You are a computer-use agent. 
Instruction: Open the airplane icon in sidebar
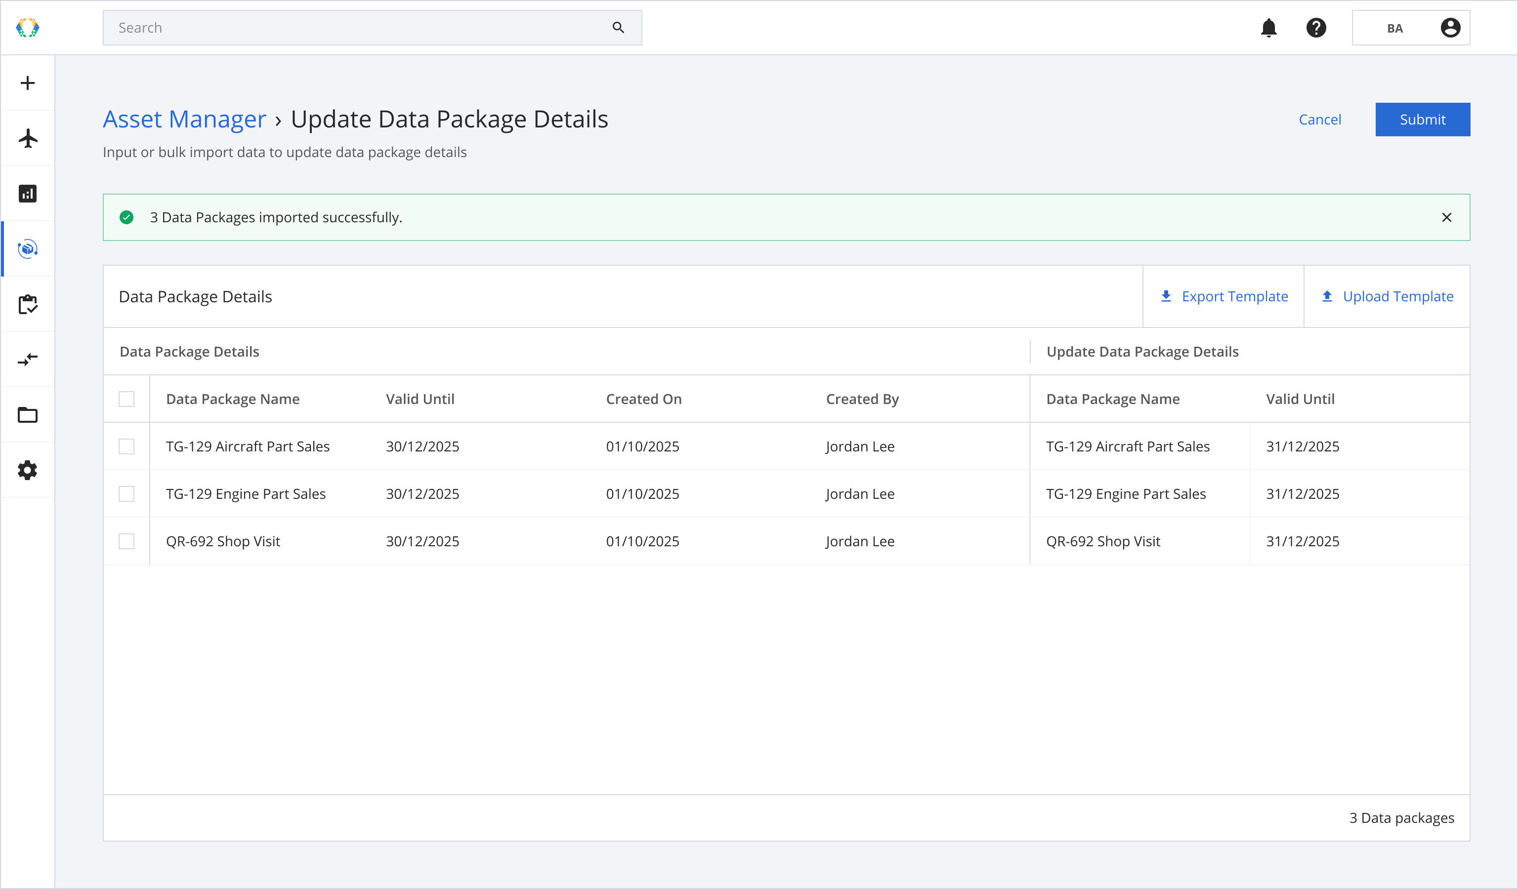28,138
